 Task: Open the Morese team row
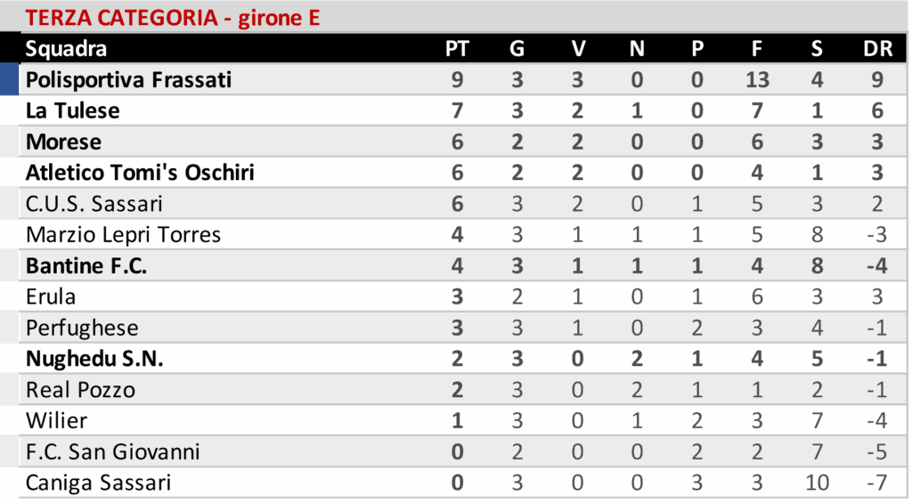point(64,142)
